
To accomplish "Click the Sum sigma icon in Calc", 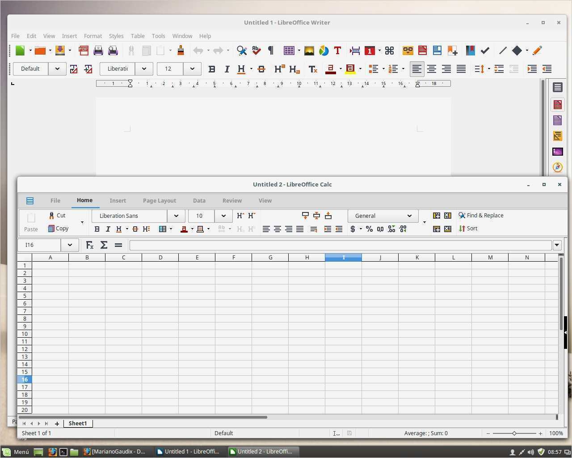I will coord(104,245).
